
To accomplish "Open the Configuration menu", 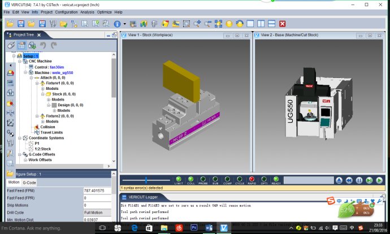I will tap(66, 12).
